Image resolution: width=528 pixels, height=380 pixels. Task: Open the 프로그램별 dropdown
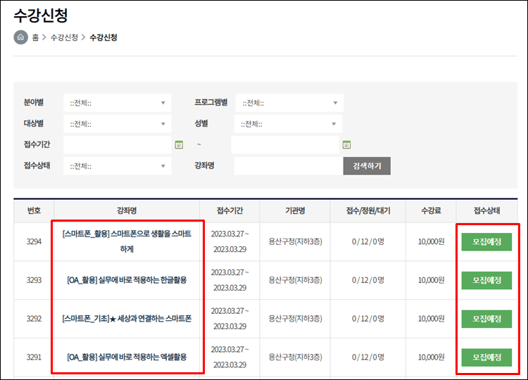tap(289, 103)
